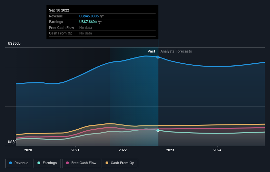This screenshot has width=270, height=172.
Task: Click the tooltip 'Free Cash Flow' row label
Action: pyautogui.click(x=61, y=28)
